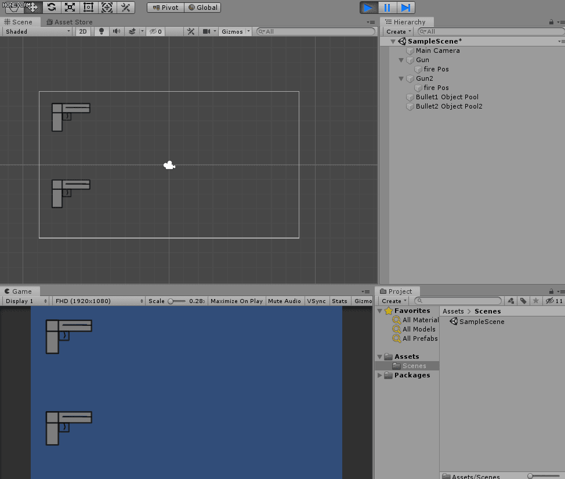
Task: Pause the game playback
Action: [x=387, y=8]
